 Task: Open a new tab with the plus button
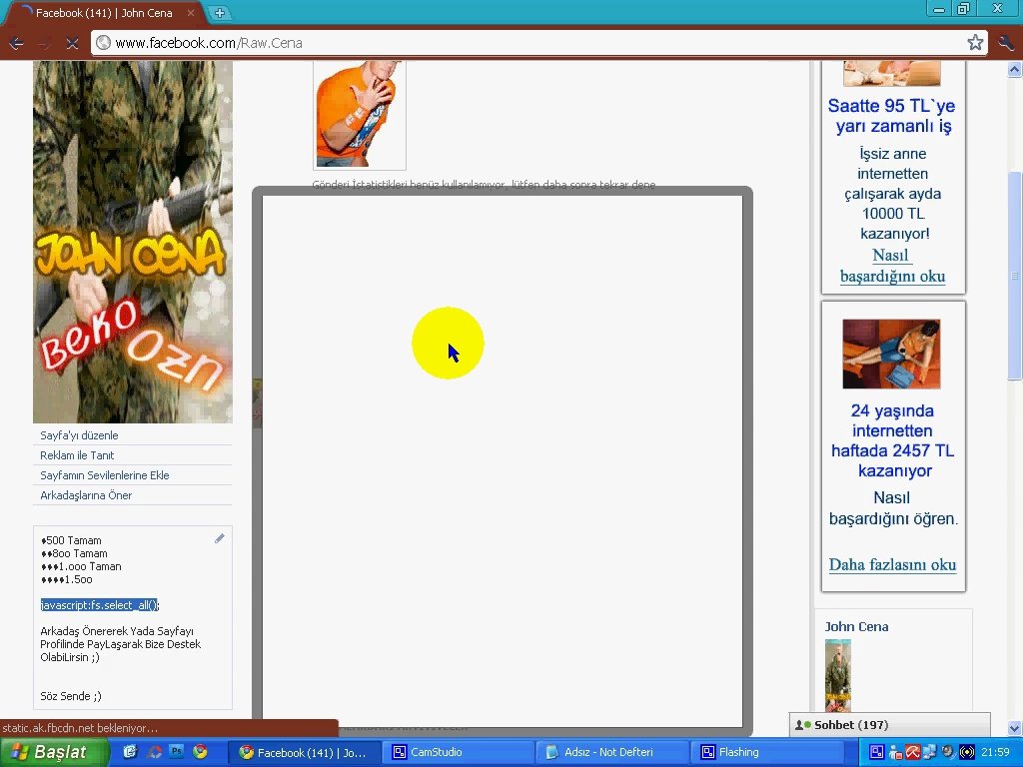(x=220, y=12)
